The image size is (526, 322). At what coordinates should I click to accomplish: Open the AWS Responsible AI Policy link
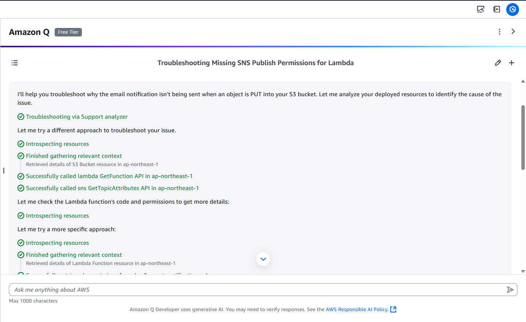(x=357, y=310)
